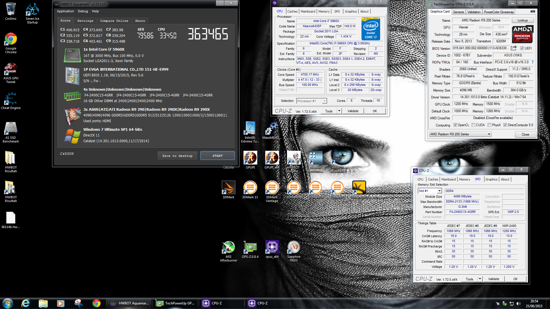Toggle the UEFI checkbox in GPU-Z
The height and width of the screenshot is (309, 550).
tap(522, 48)
